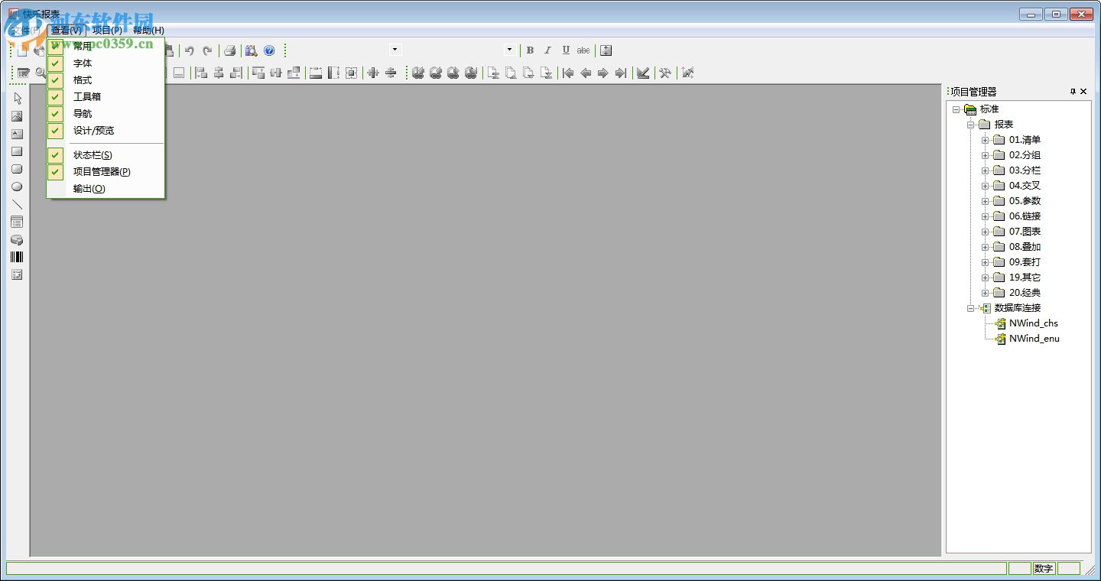1101x581 pixels.
Task: Go to previous page arrow icon
Action: [586, 73]
